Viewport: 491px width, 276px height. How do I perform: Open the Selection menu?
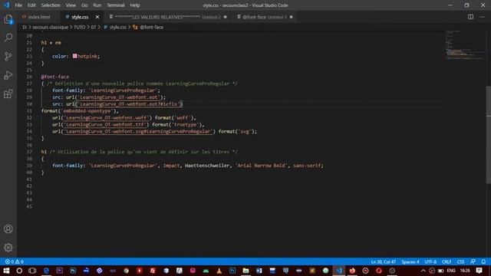pyautogui.click(x=51, y=5)
